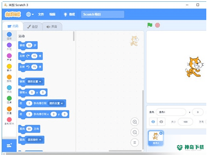The image size is (208, 155).
Task: Select the dark-orange Variables category circle
Action: 9,109
